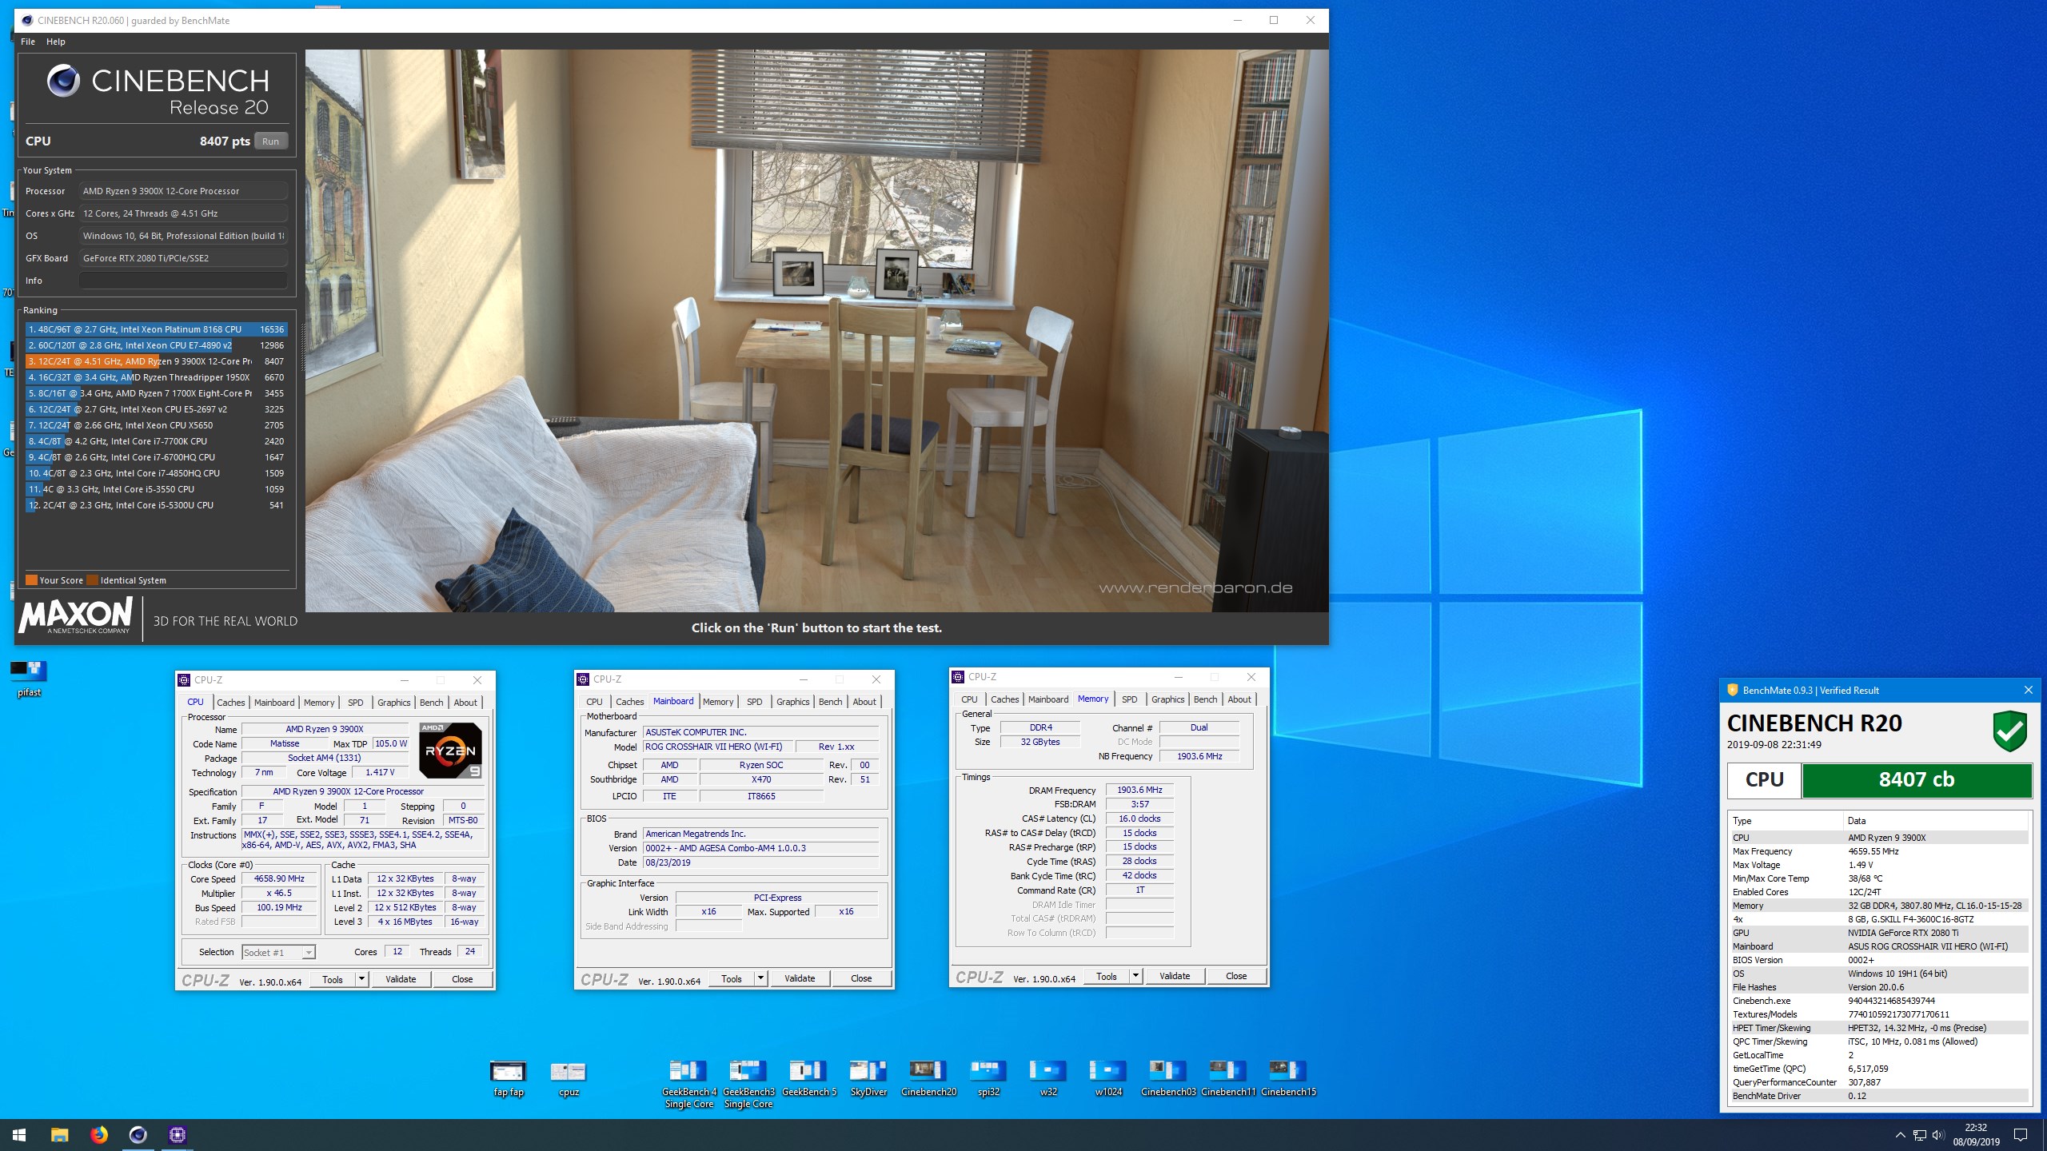
Task: Open Graphics tab in Memory CPU-Z window
Action: tap(1167, 699)
